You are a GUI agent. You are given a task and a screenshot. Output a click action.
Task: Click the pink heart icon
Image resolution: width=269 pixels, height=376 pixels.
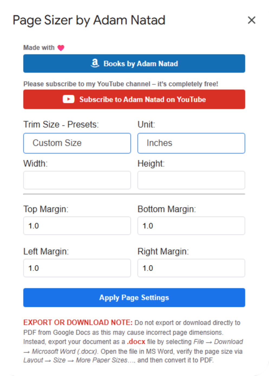coord(61,48)
